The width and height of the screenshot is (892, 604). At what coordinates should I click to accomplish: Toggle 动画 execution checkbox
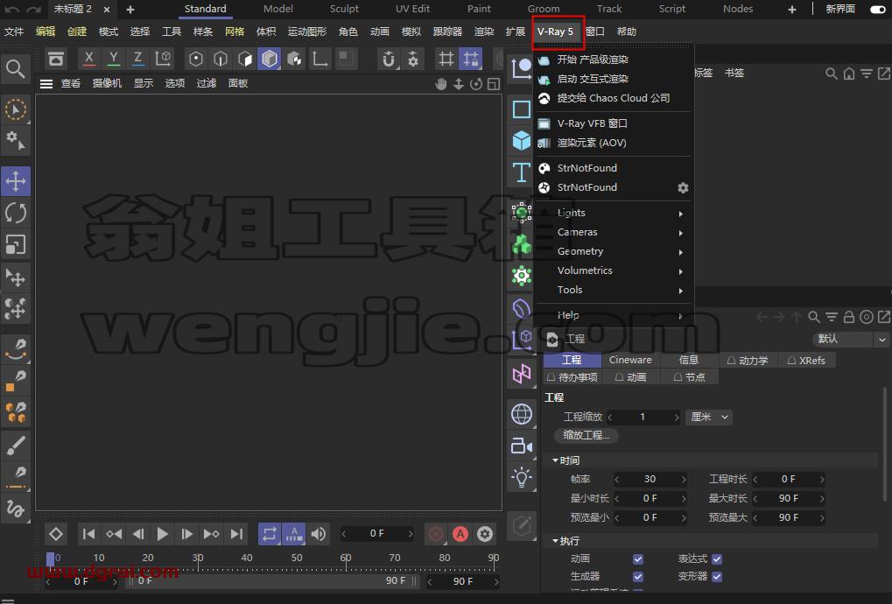(638, 559)
